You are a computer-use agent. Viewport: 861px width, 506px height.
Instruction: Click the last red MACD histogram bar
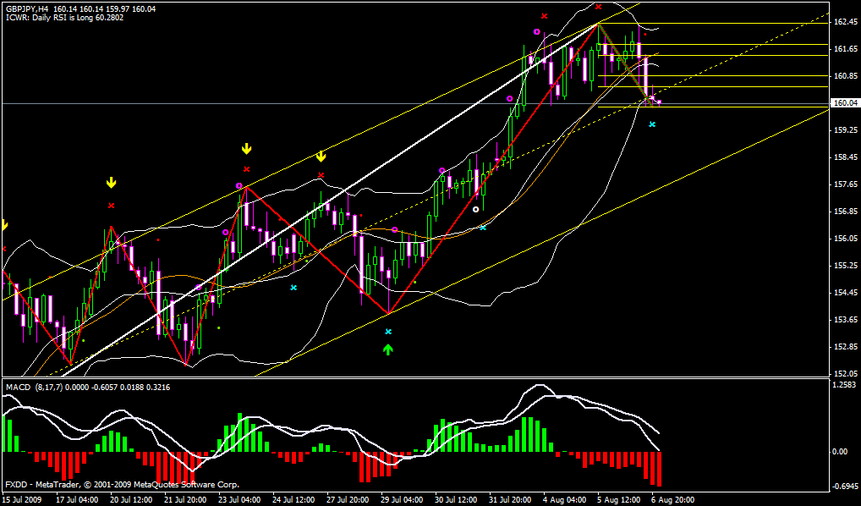659,469
